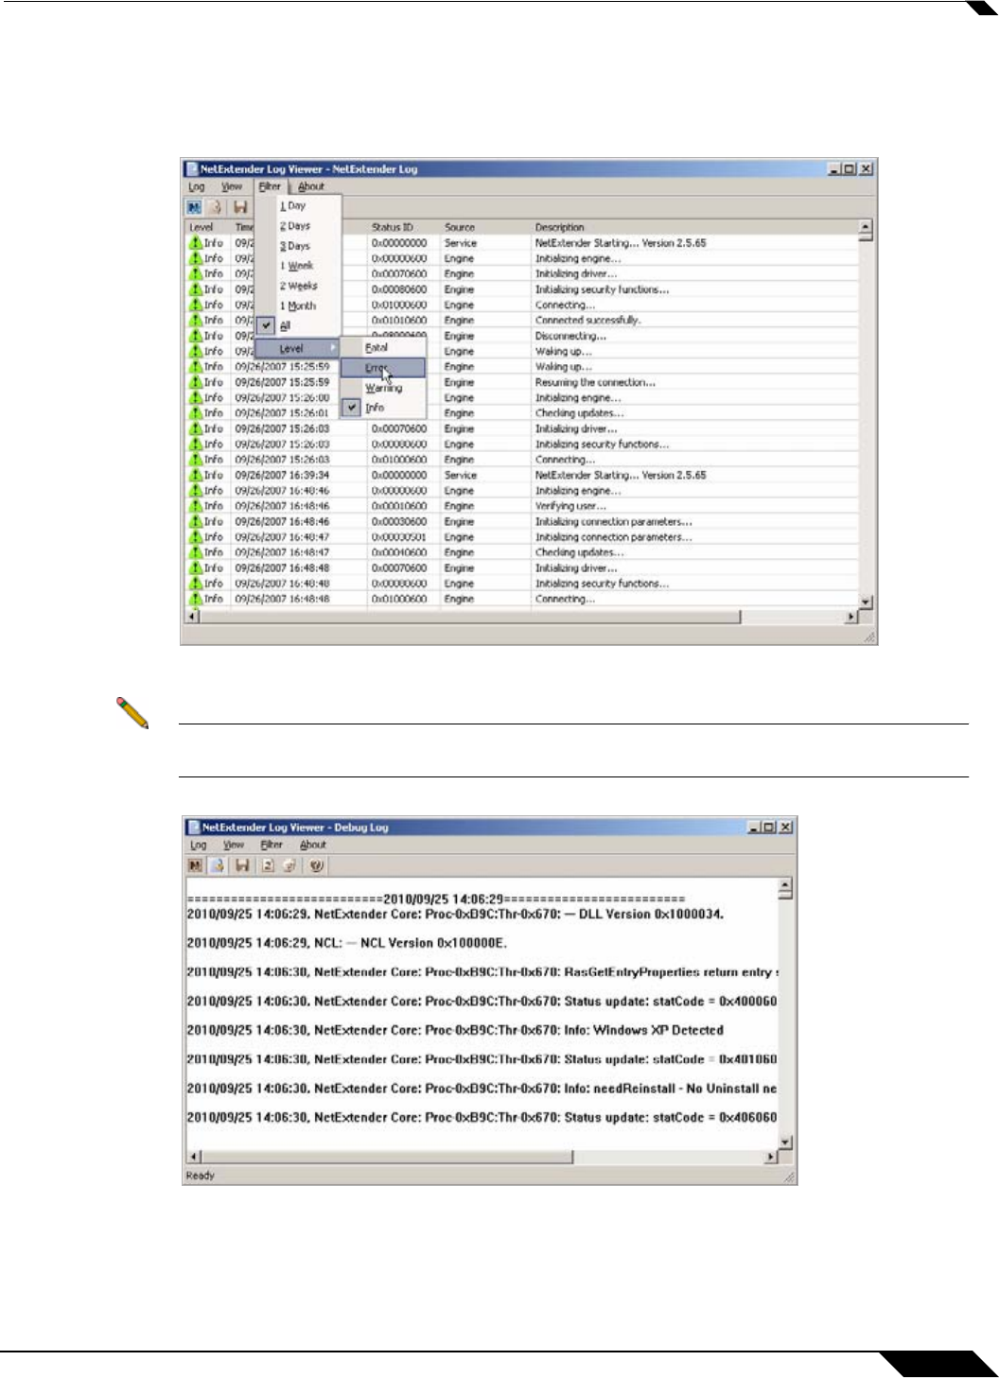Screen dimensions: 999x1378
Task: Choose 1 Month filter option
Action: pyautogui.click(x=297, y=305)
